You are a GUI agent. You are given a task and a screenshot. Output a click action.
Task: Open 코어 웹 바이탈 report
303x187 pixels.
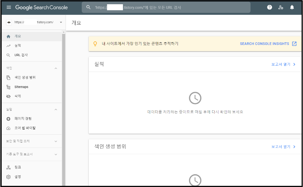coord(32,128)
